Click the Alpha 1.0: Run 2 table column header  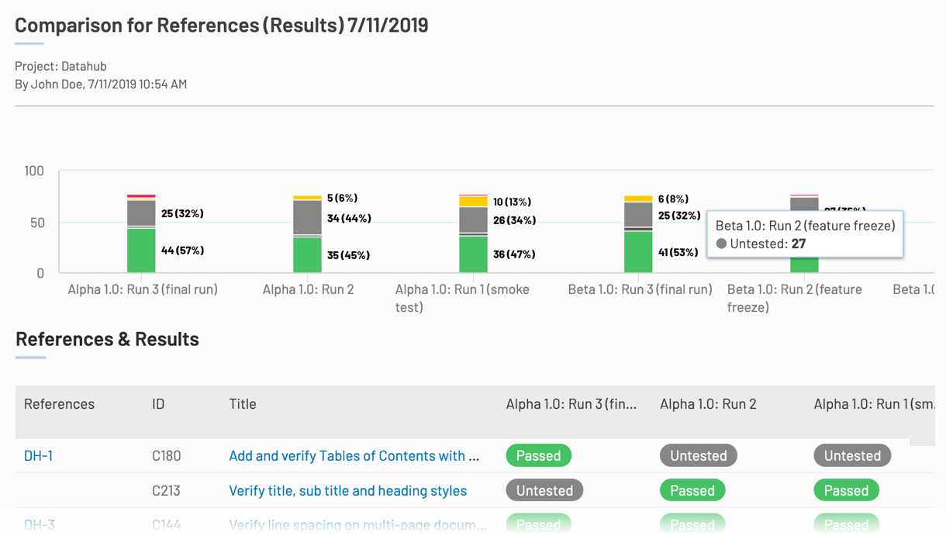click(x=708, y=403)
